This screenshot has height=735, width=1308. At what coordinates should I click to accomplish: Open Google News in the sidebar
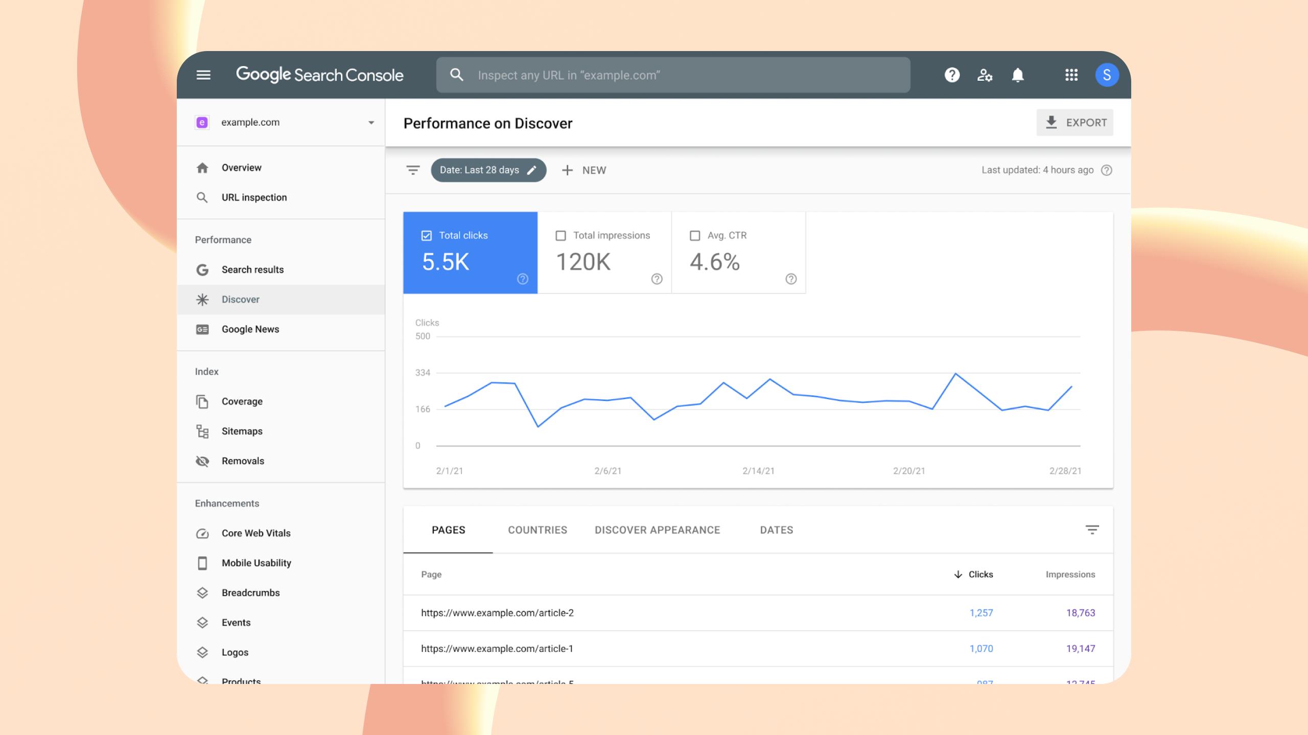[x=250, y=329]
